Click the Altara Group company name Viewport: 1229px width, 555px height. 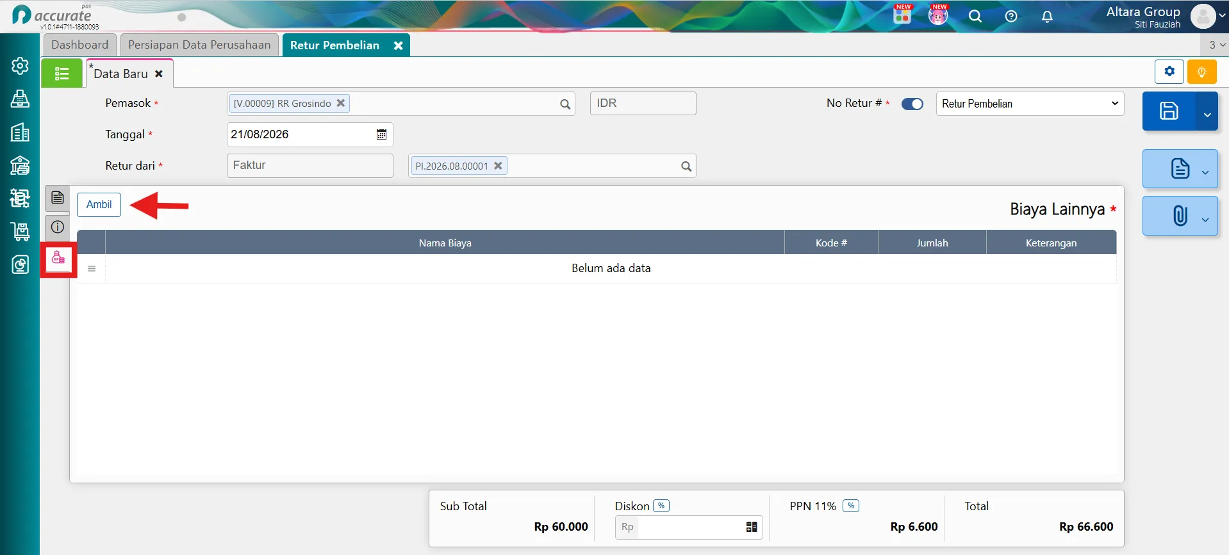pyautogui.click(x=1143, y=12)
